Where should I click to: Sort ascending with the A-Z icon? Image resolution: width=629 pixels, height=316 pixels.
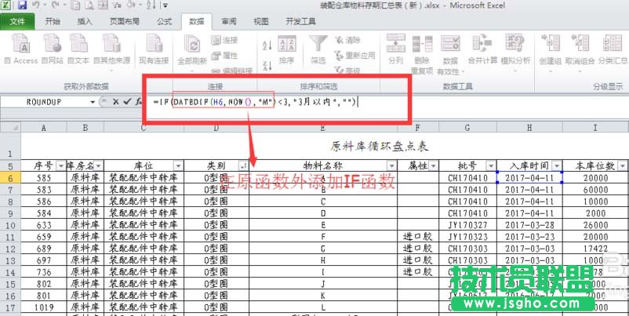point(267,45)
